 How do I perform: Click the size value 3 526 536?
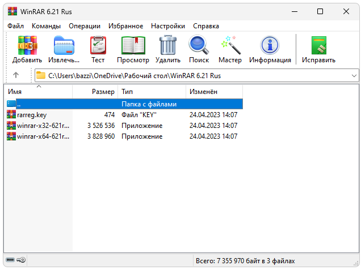point(101,125)
